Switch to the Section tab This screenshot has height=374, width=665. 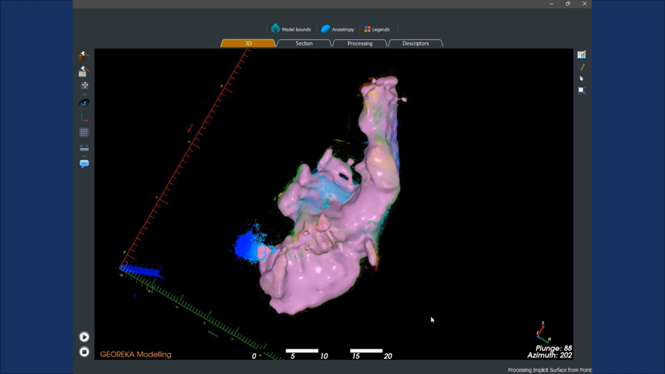[304, 43]
